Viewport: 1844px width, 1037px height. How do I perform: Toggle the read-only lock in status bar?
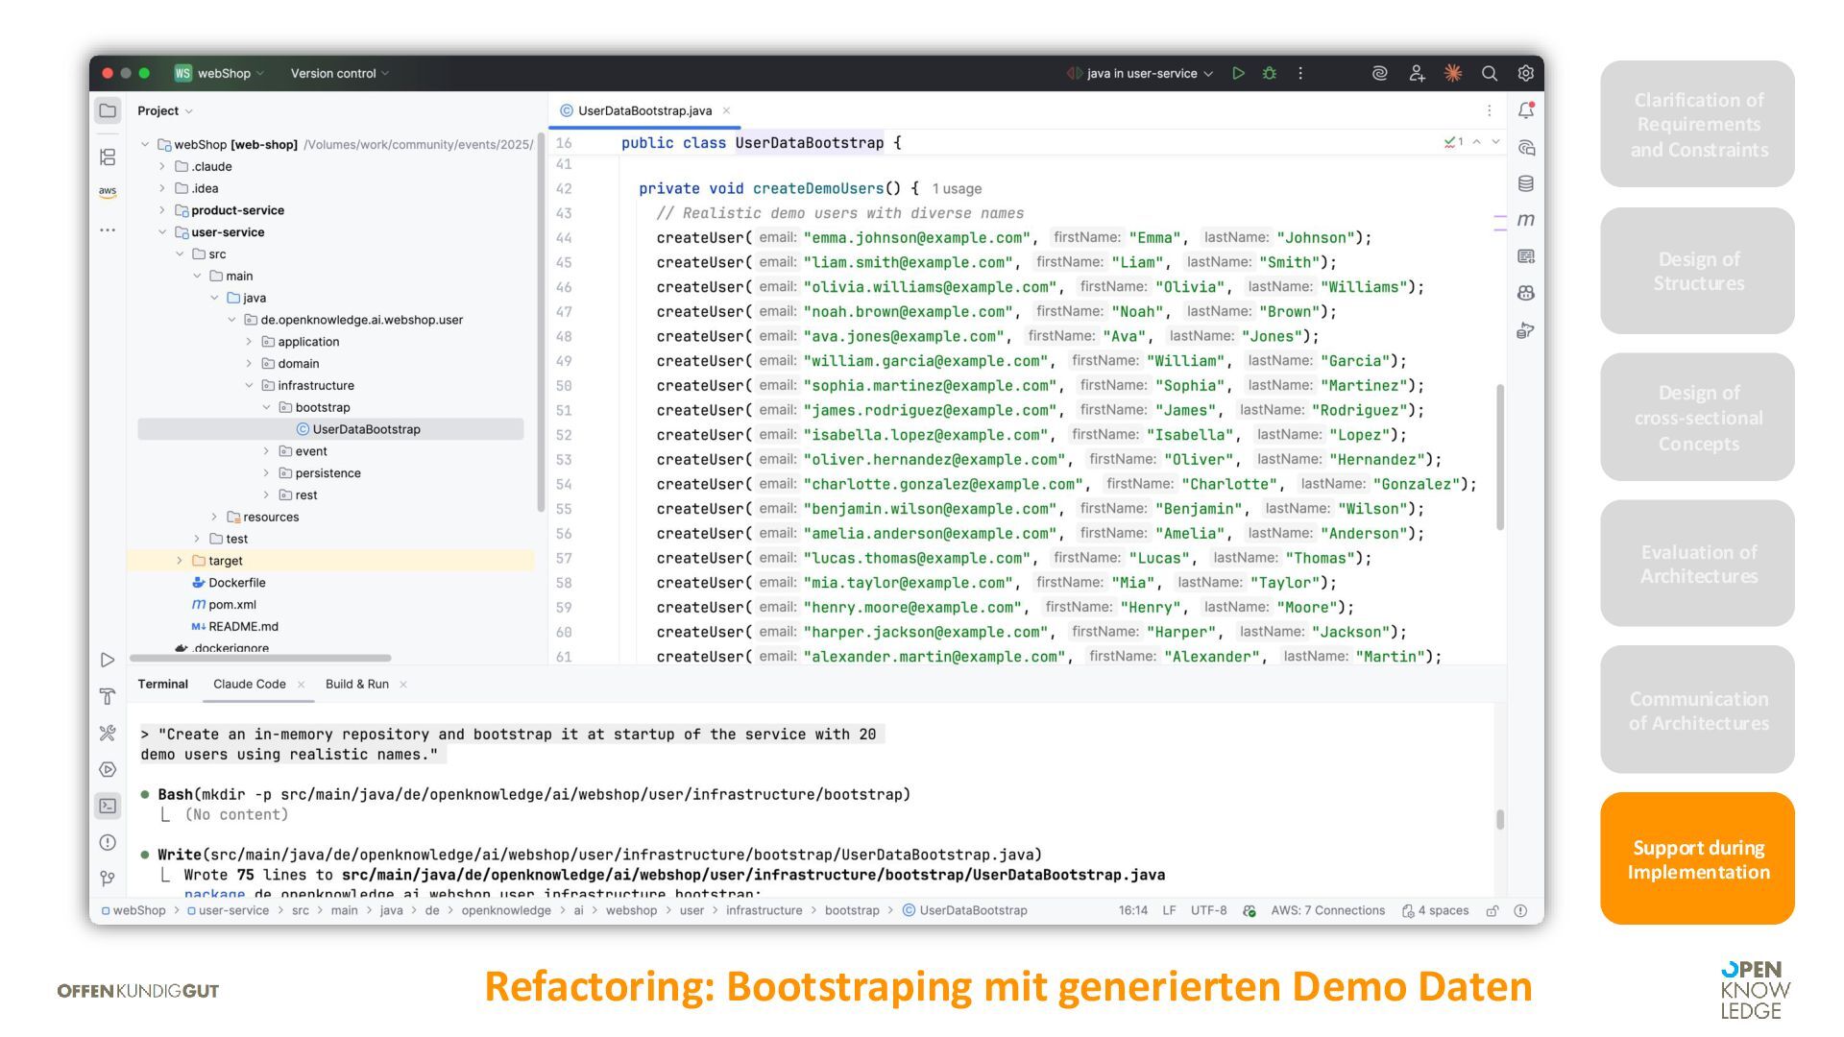pos(1492,910)
